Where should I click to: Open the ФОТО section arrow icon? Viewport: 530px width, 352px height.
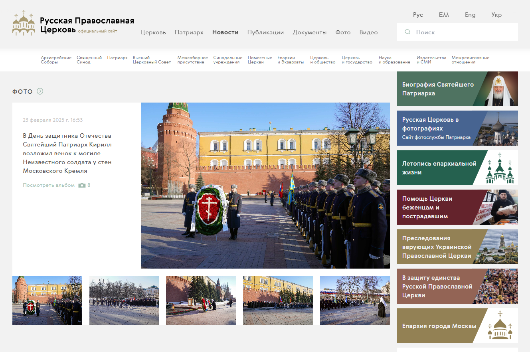coord(40,91)
